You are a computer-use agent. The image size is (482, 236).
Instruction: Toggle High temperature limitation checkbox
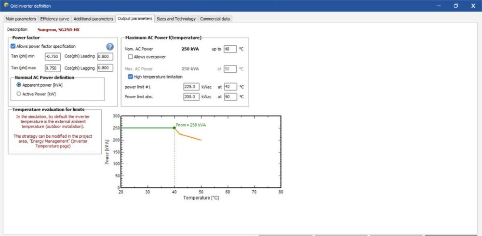pos(131,77)
